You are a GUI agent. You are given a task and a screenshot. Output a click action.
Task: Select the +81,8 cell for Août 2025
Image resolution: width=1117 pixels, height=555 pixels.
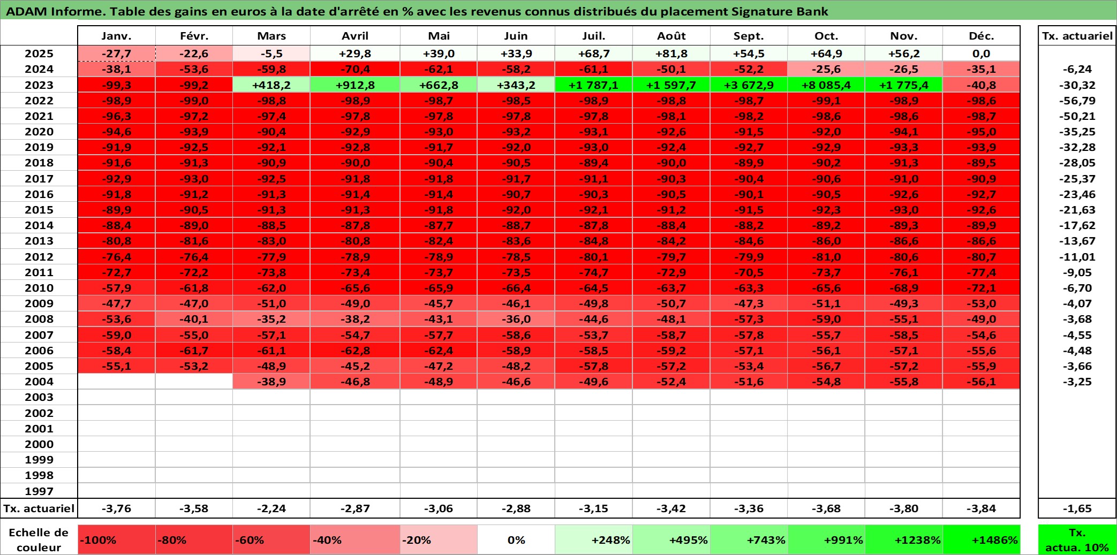[x=671, y=54]
